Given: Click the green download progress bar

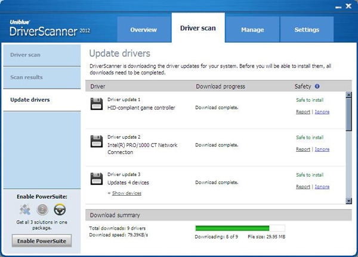Looking at the screenshot, I should (233, 228).
